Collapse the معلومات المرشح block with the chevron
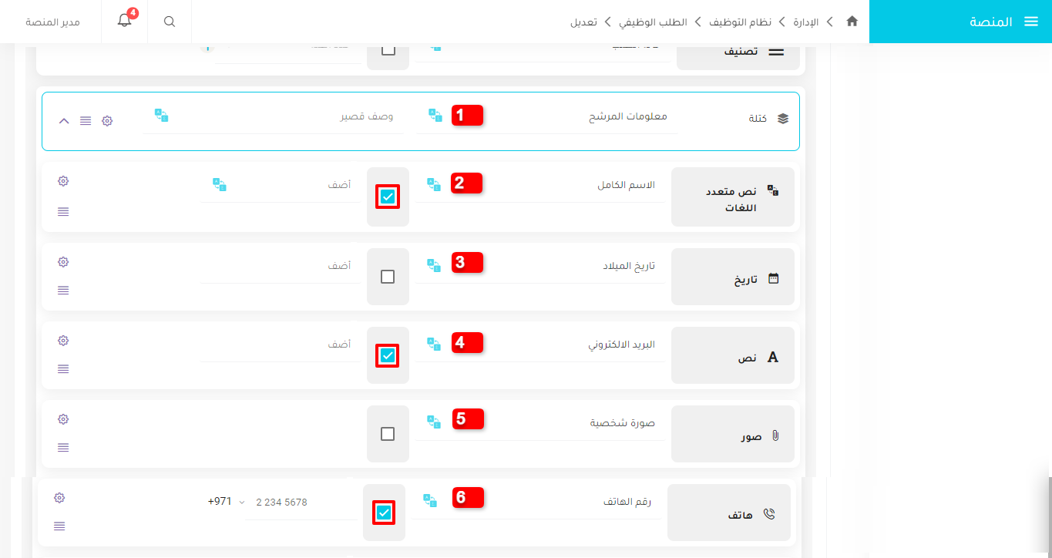This screenshot has height=558, width=1052. click(x=63, y=121)
